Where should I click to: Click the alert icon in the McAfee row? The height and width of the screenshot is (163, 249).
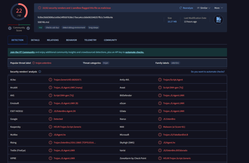[50, 135]
